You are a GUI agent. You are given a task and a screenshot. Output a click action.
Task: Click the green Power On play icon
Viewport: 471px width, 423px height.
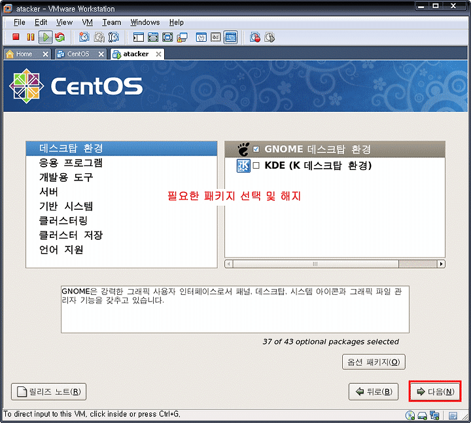point(46,37)
